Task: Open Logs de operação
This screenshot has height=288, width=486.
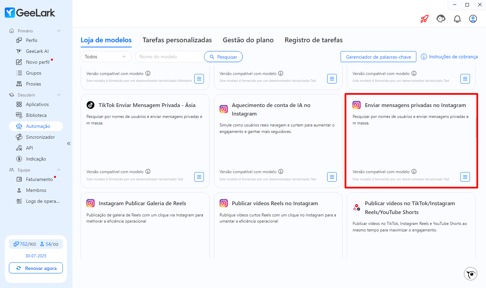Action: 43,201
